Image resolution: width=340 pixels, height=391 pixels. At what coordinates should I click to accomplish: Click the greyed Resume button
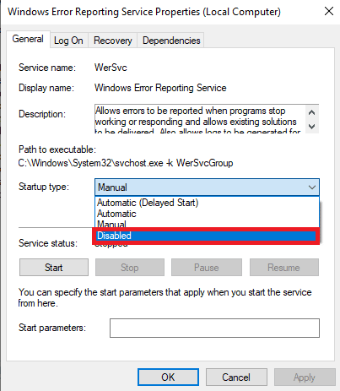click(x=284, y=268)
